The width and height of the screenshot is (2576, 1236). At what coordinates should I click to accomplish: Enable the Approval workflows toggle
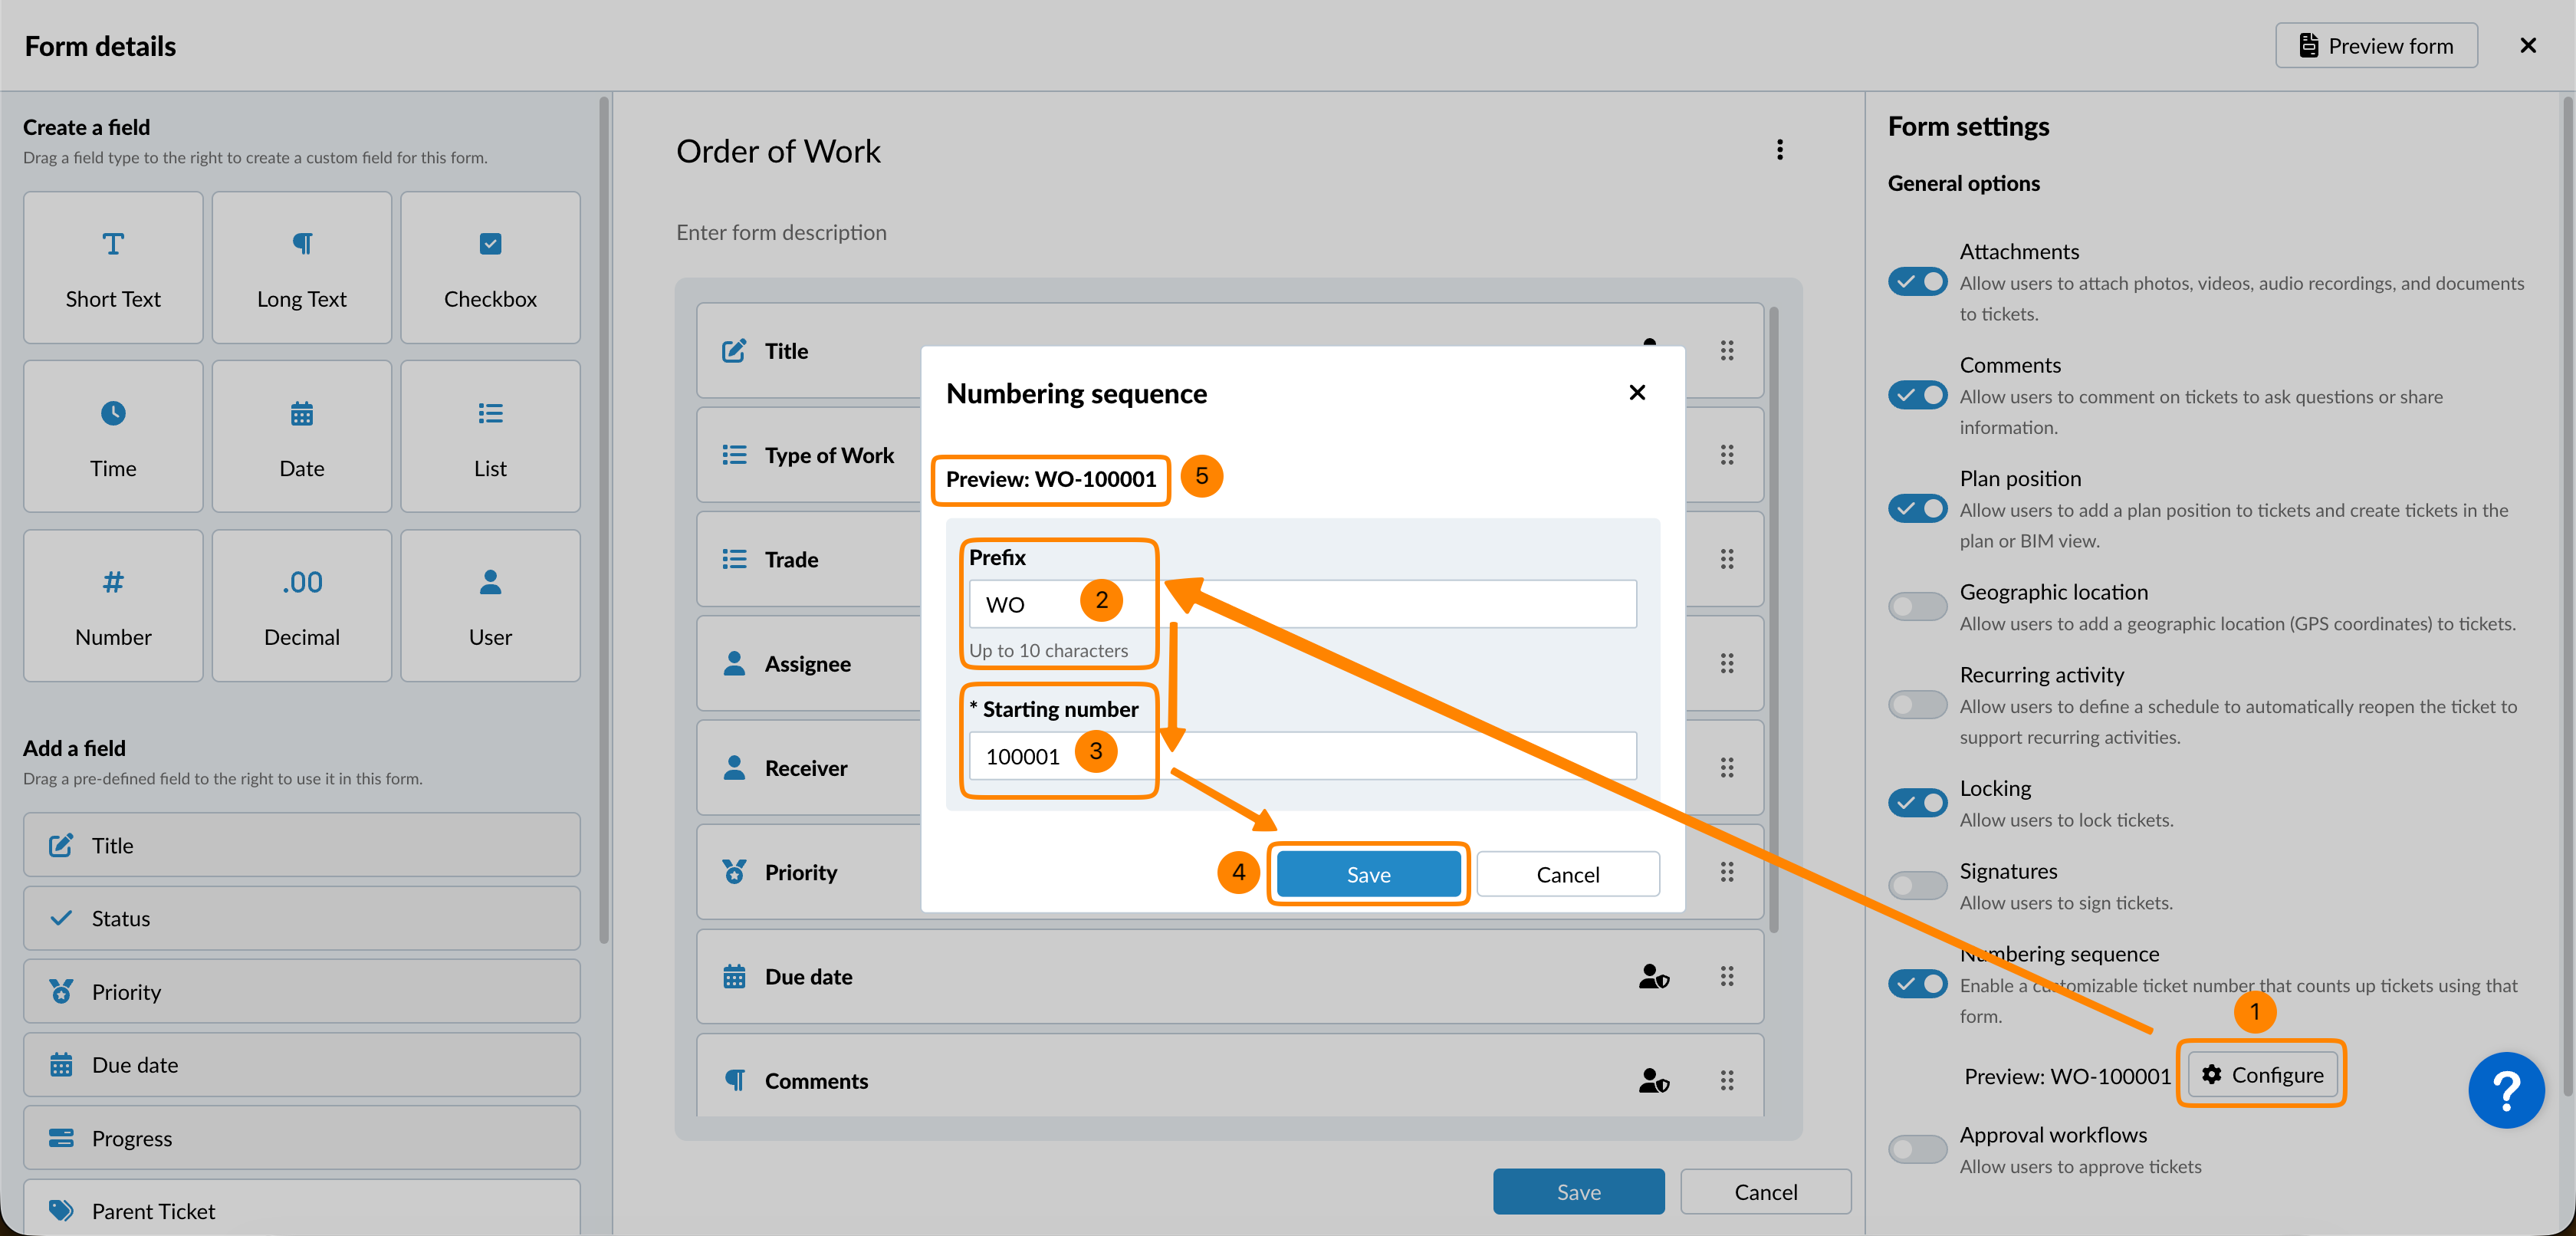(1917, 1149)
